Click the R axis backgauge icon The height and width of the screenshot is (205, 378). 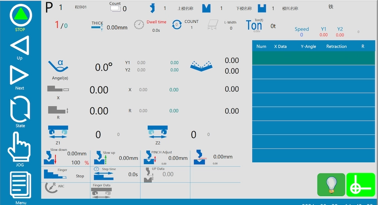58,110
